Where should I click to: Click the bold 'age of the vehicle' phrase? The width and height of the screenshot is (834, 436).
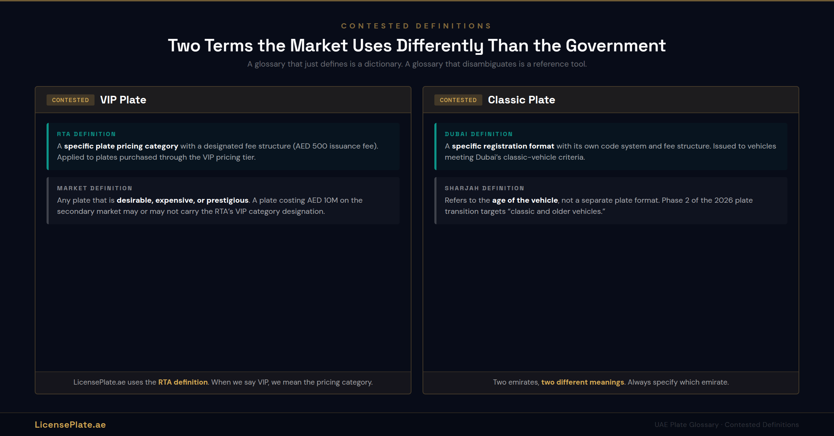point(525,200)
